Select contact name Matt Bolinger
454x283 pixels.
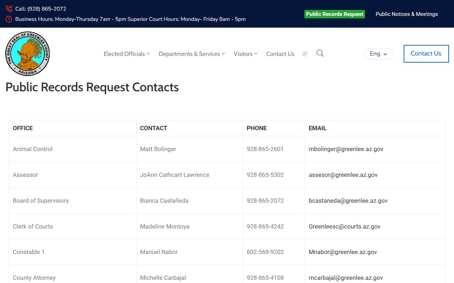click(x=158, y=149)
